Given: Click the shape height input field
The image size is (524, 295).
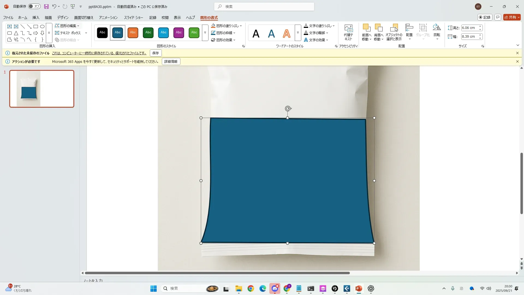Looking at the screenshot, I should click(x=469, y=28).
